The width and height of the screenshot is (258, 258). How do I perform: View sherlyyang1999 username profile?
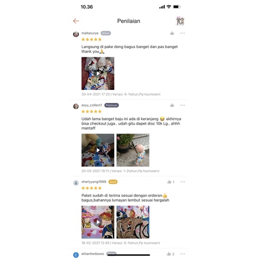tap(94, 181)
